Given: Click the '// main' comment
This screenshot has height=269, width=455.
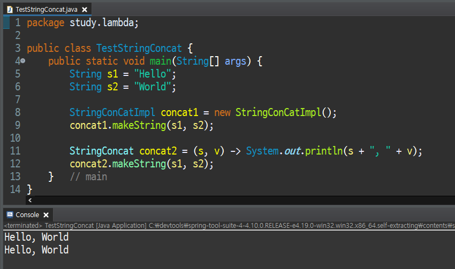Looking at the screenshot, I should [88, 177].
